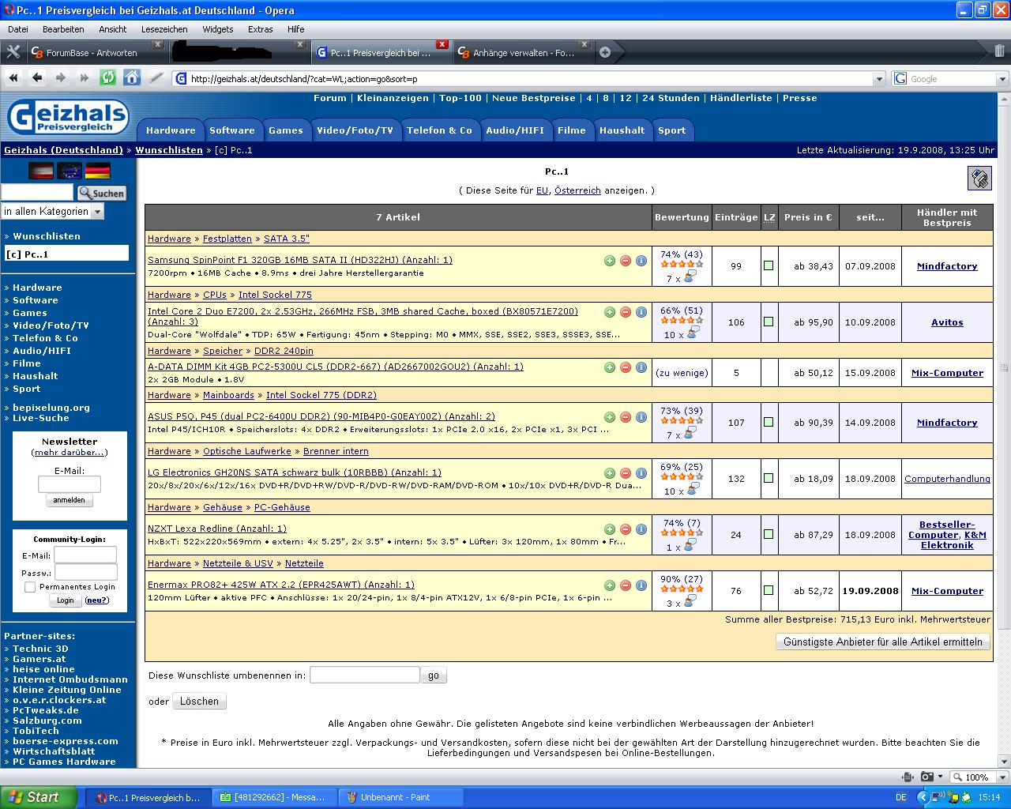Select the EU flag
Viewport: 1011px width, 809px height.
coord(70,171)
